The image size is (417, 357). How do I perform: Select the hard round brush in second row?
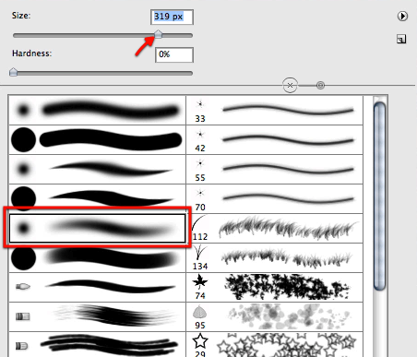pyautogui.click(x=97, y=140)
